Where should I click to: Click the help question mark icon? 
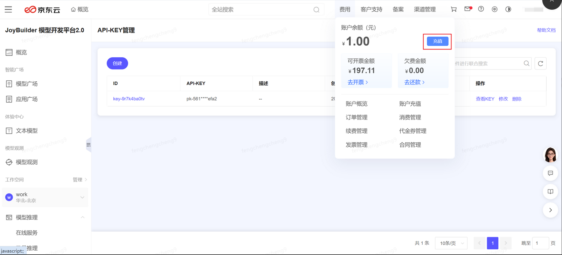tap(481, 9)
